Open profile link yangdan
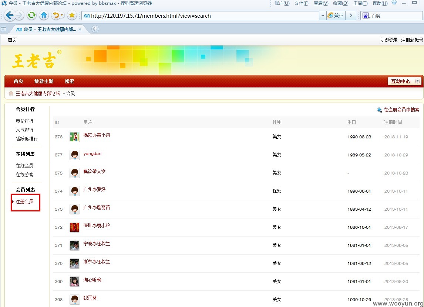This screenshot has width=424, height=307. coord(92,153)
